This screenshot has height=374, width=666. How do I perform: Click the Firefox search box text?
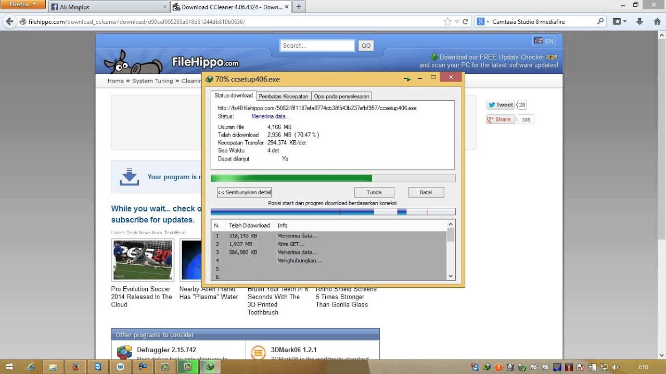tap(528, 22)
